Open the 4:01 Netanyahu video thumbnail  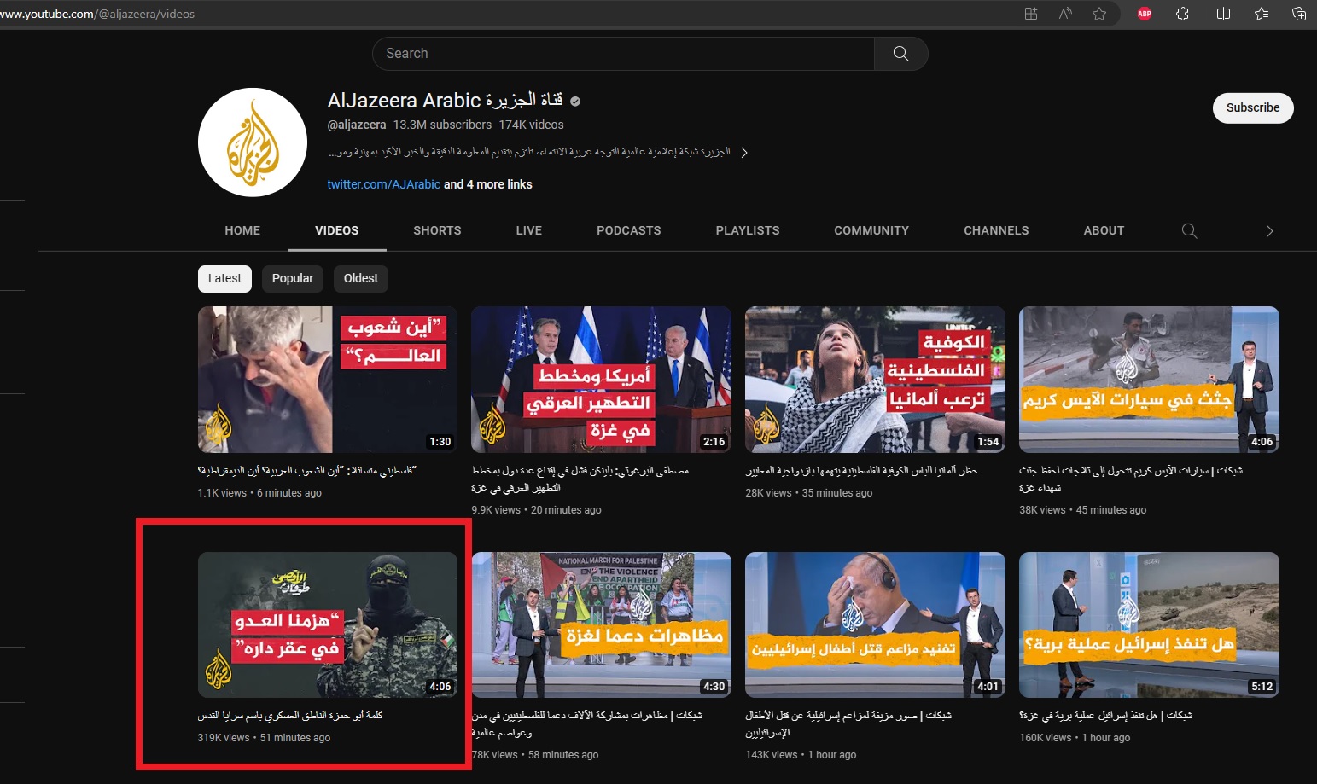(x=875, y=624)
